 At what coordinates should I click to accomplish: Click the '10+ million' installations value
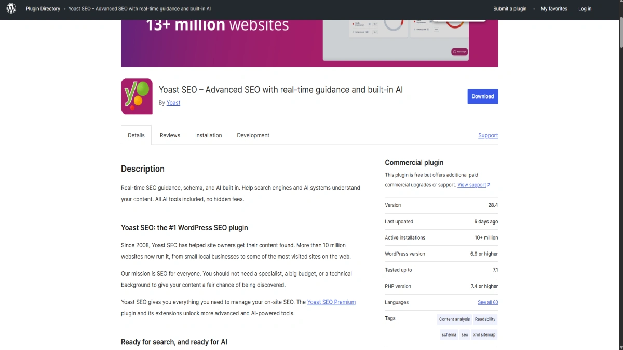pos(486,237)
